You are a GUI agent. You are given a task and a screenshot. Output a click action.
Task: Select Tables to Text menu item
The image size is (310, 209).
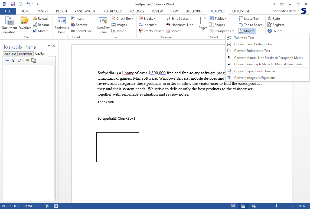coord(267,38)
